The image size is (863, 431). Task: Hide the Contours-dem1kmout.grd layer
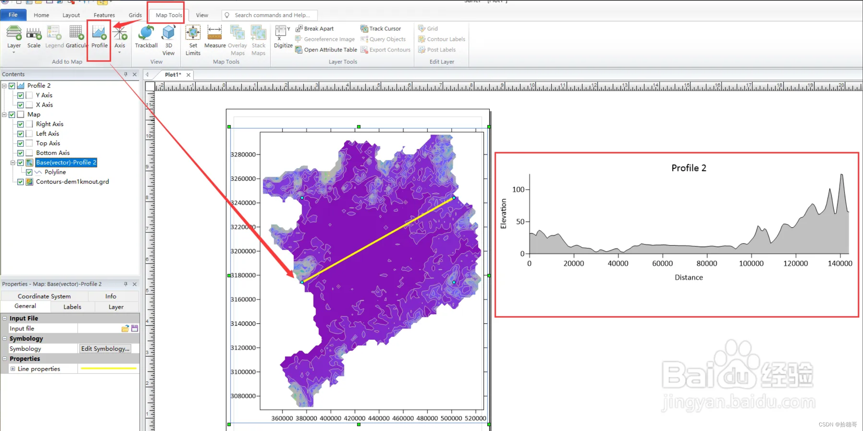21,182
